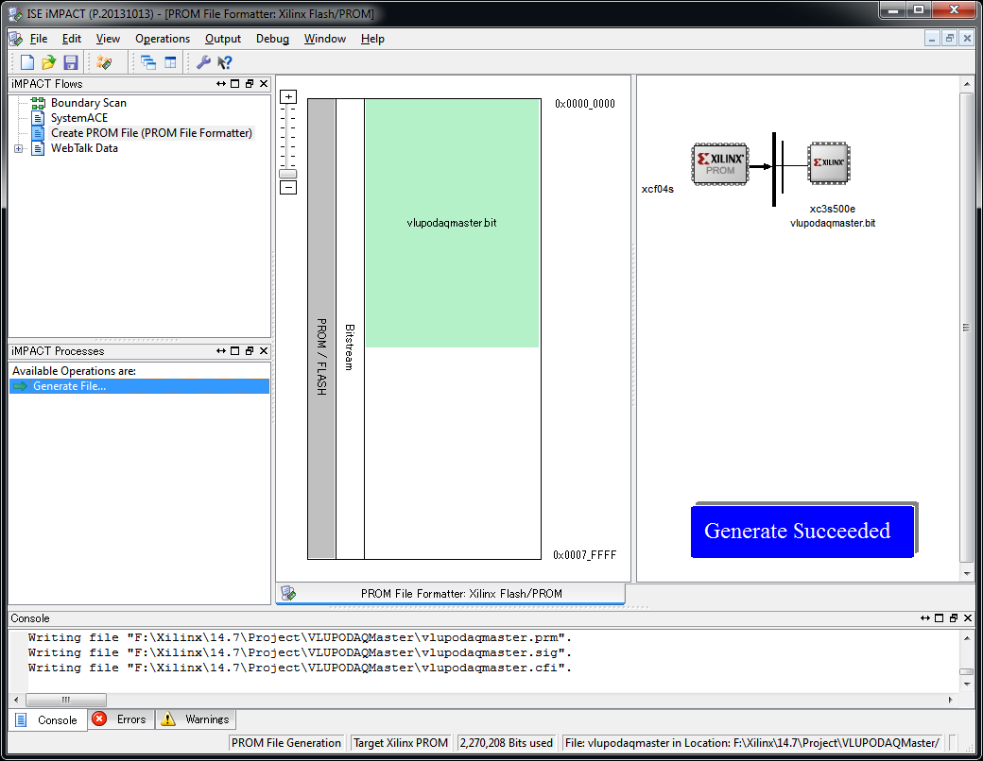Click the 0x0007_FFFF end address label
Screen dimensions: 983x761
[x=584, y=555]
